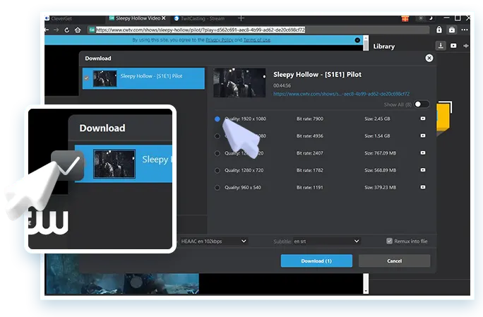Viewport: 483px width, 317px height.
Task: Open the shopping bag icon in toolbar
Action: [x=452, y=30]
